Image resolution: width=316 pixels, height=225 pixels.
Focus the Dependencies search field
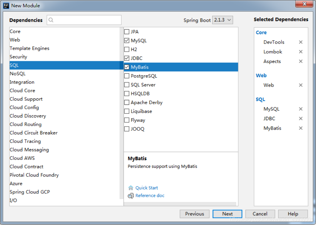point(84,20)
